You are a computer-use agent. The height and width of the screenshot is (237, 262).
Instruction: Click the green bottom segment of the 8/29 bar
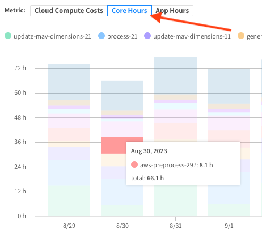click(x=69, y=201)
